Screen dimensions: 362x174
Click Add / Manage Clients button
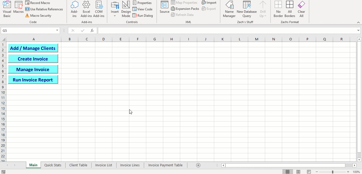point(33,48)
